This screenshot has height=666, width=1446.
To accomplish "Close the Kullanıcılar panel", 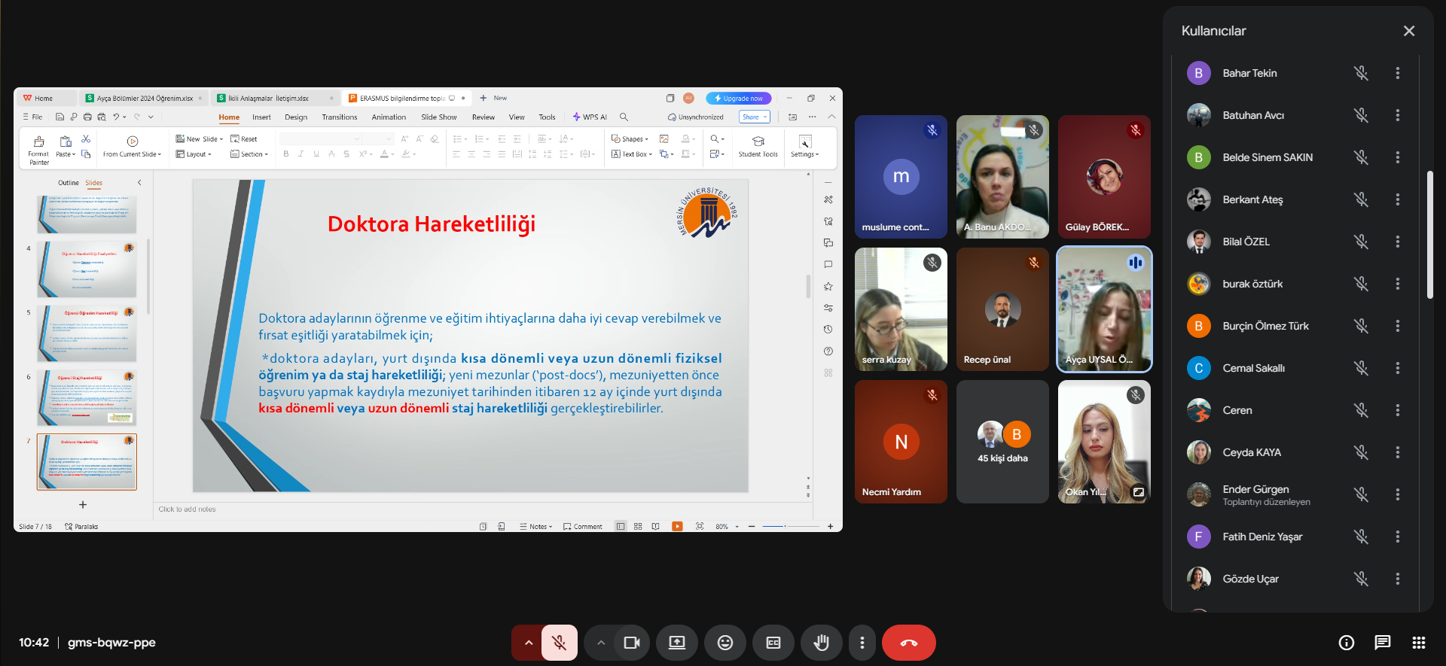I will point(1408,31).
